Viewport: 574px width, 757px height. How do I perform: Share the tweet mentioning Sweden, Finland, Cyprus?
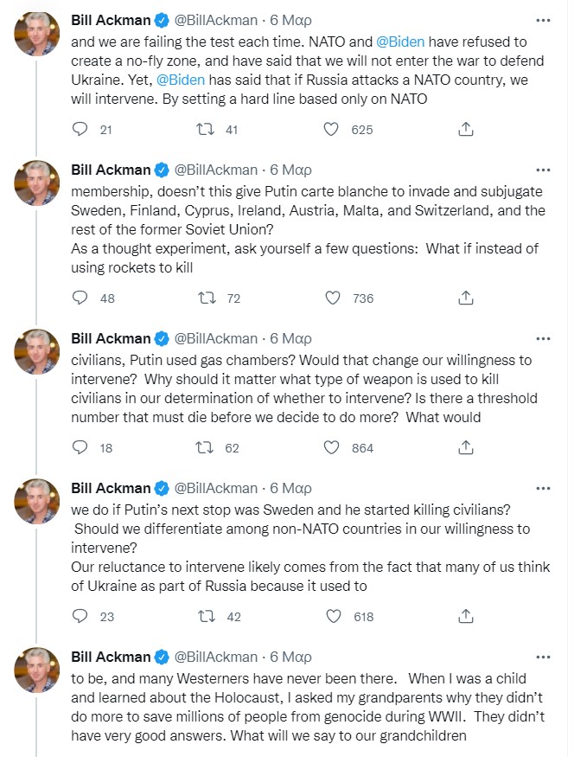[465, 298]
